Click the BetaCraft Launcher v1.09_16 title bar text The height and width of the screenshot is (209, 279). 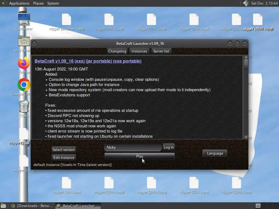point(140,44)
